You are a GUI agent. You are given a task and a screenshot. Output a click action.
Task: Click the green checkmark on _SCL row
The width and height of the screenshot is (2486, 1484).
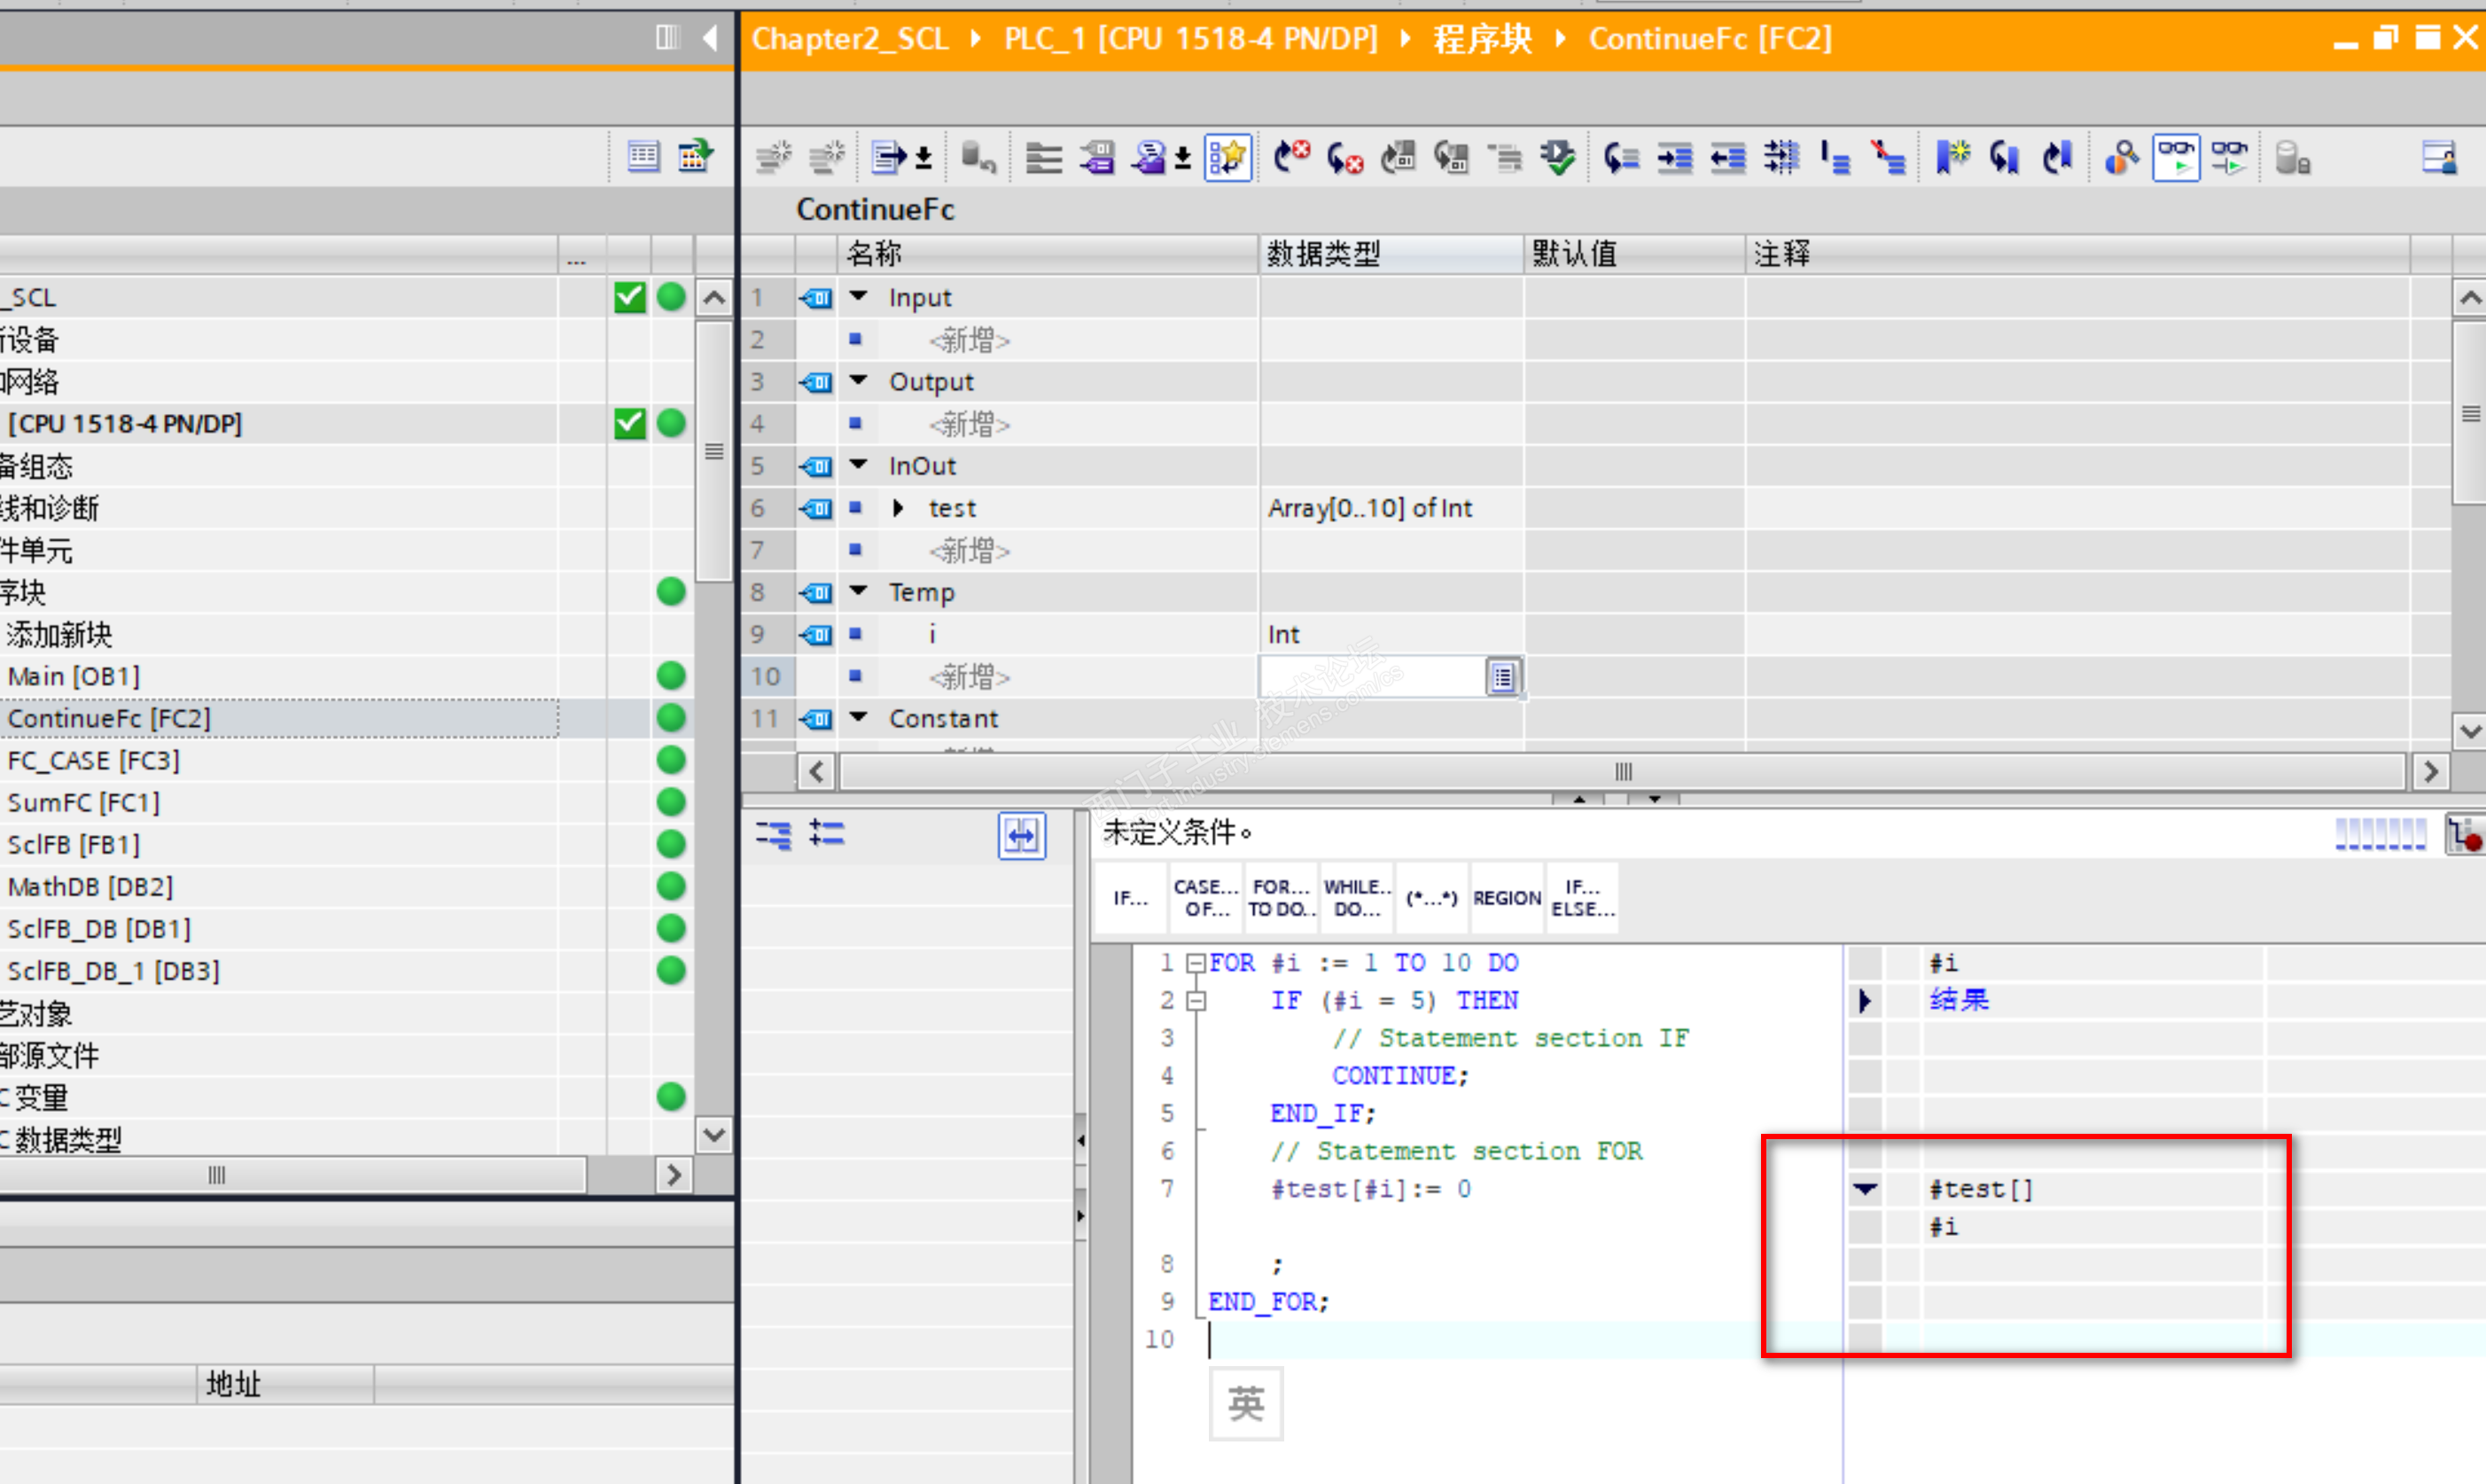tap(630, 297)
